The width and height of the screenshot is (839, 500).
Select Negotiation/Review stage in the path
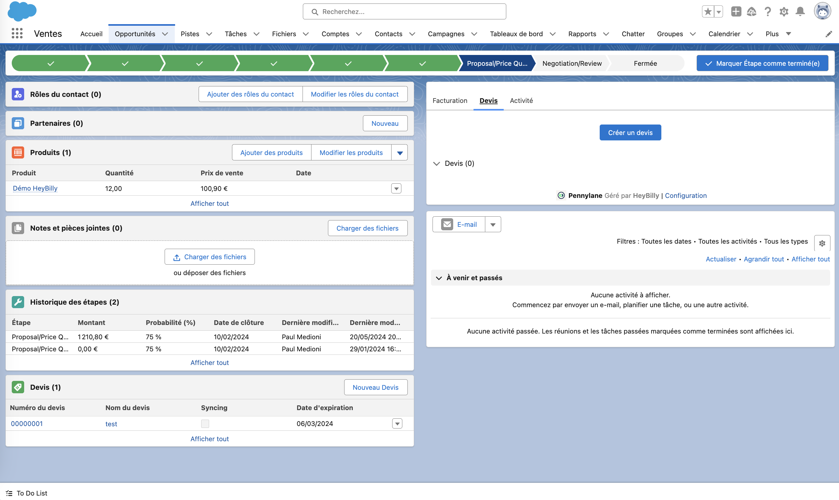point(572,63)
